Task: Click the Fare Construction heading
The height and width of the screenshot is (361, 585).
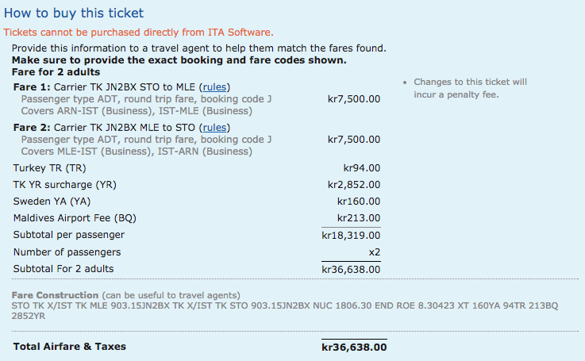Action: point(54,296)
